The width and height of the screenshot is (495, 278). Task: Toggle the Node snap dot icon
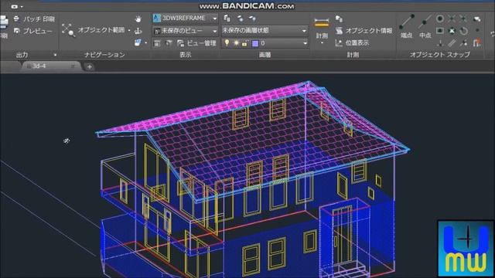(x=477, y=30)
